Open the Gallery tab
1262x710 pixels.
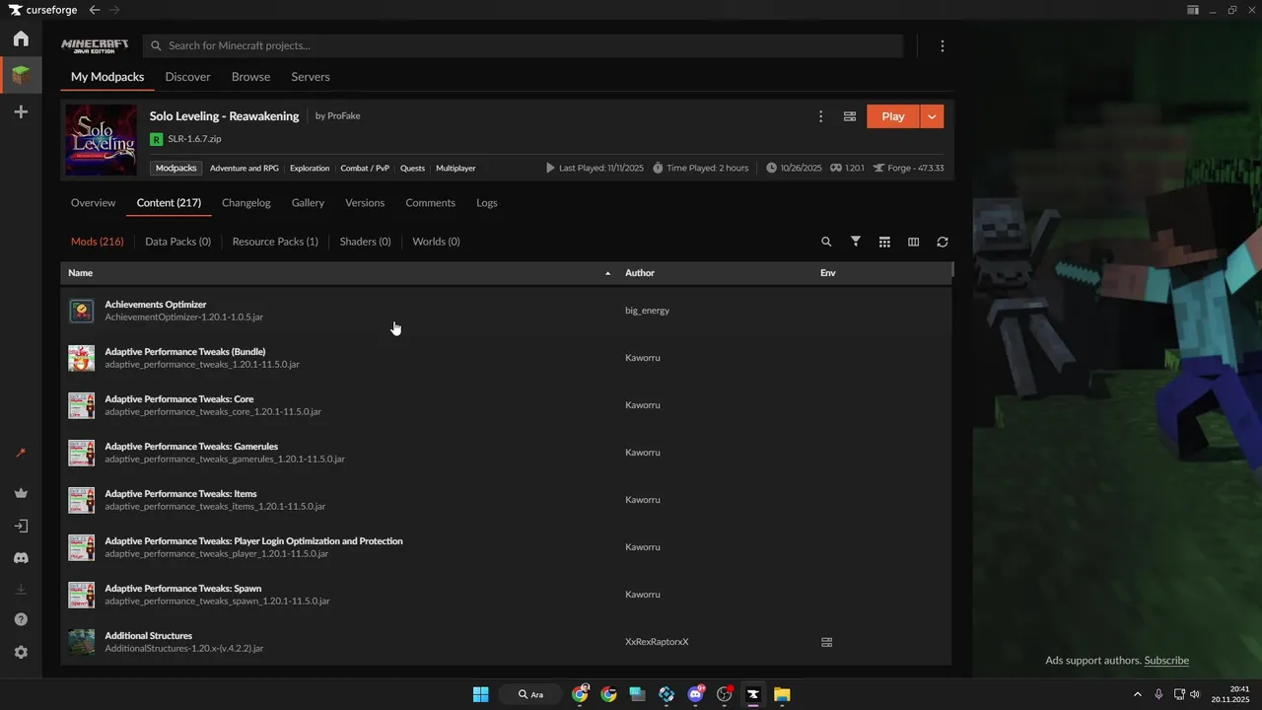coord(308,203)
